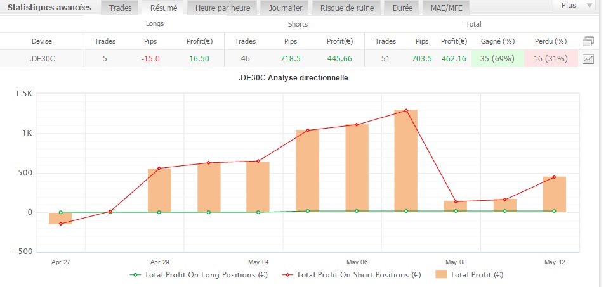This screenshot has height=287, width=606.
Task: Switch to the Trades tab
Action: pos(121,8)
